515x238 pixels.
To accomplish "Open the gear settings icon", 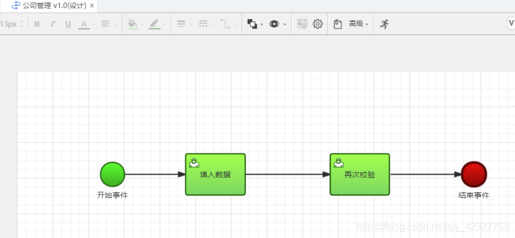I will [318, 24].
